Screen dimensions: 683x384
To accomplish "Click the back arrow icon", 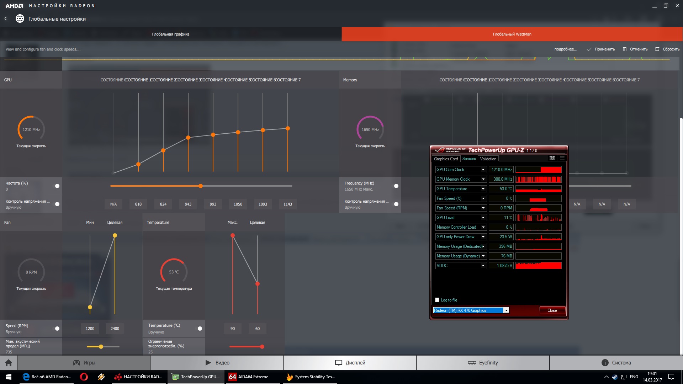I will [x=6, y=18].
